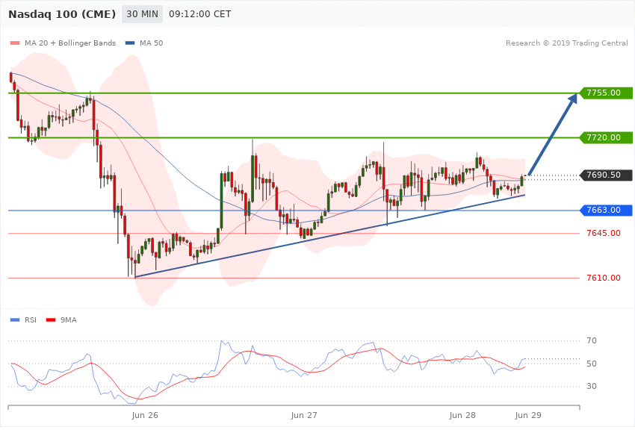The height and width of the screenshot is (430, 635).
Task: Click the RSI 30 level label
Action: pos(592,386)
